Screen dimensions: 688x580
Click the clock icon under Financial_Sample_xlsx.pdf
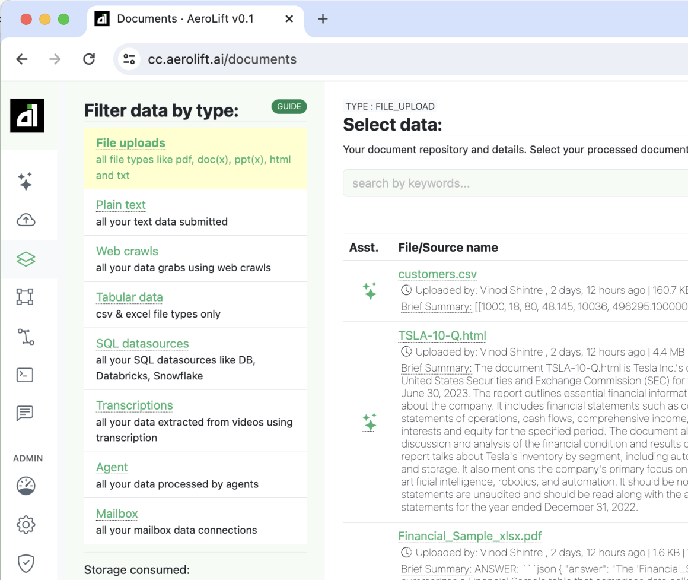[x=406, y=552]
